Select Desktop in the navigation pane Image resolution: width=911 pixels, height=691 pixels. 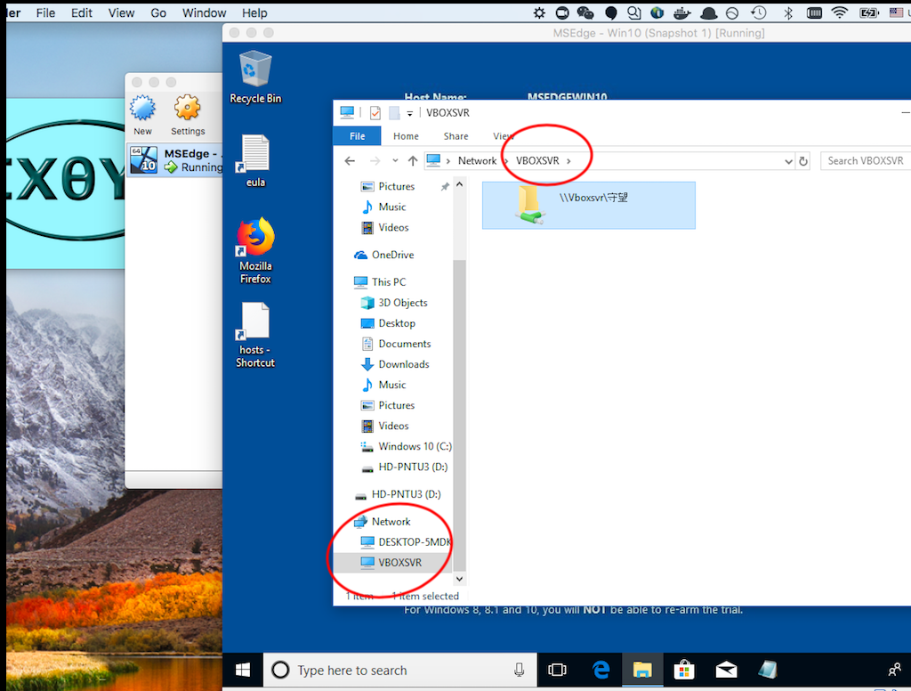click(388, 323)
